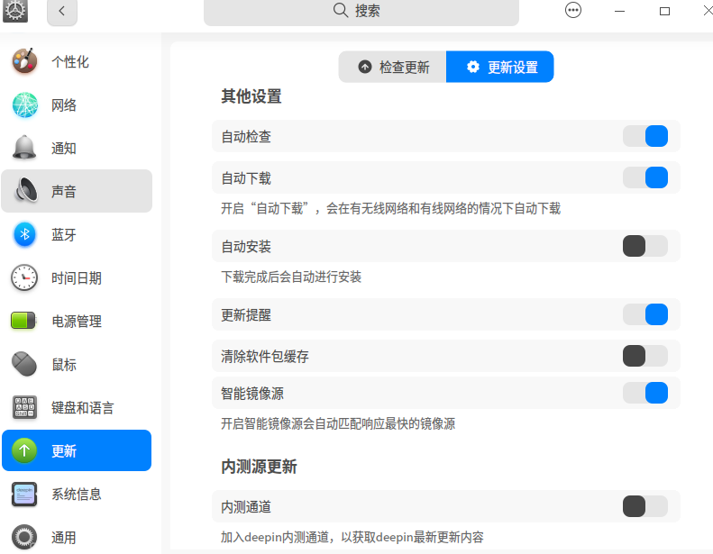This screenshot has width=713, height=554.
Task: Click the 清除软件包缓存 row label
Action: point(265,357)
